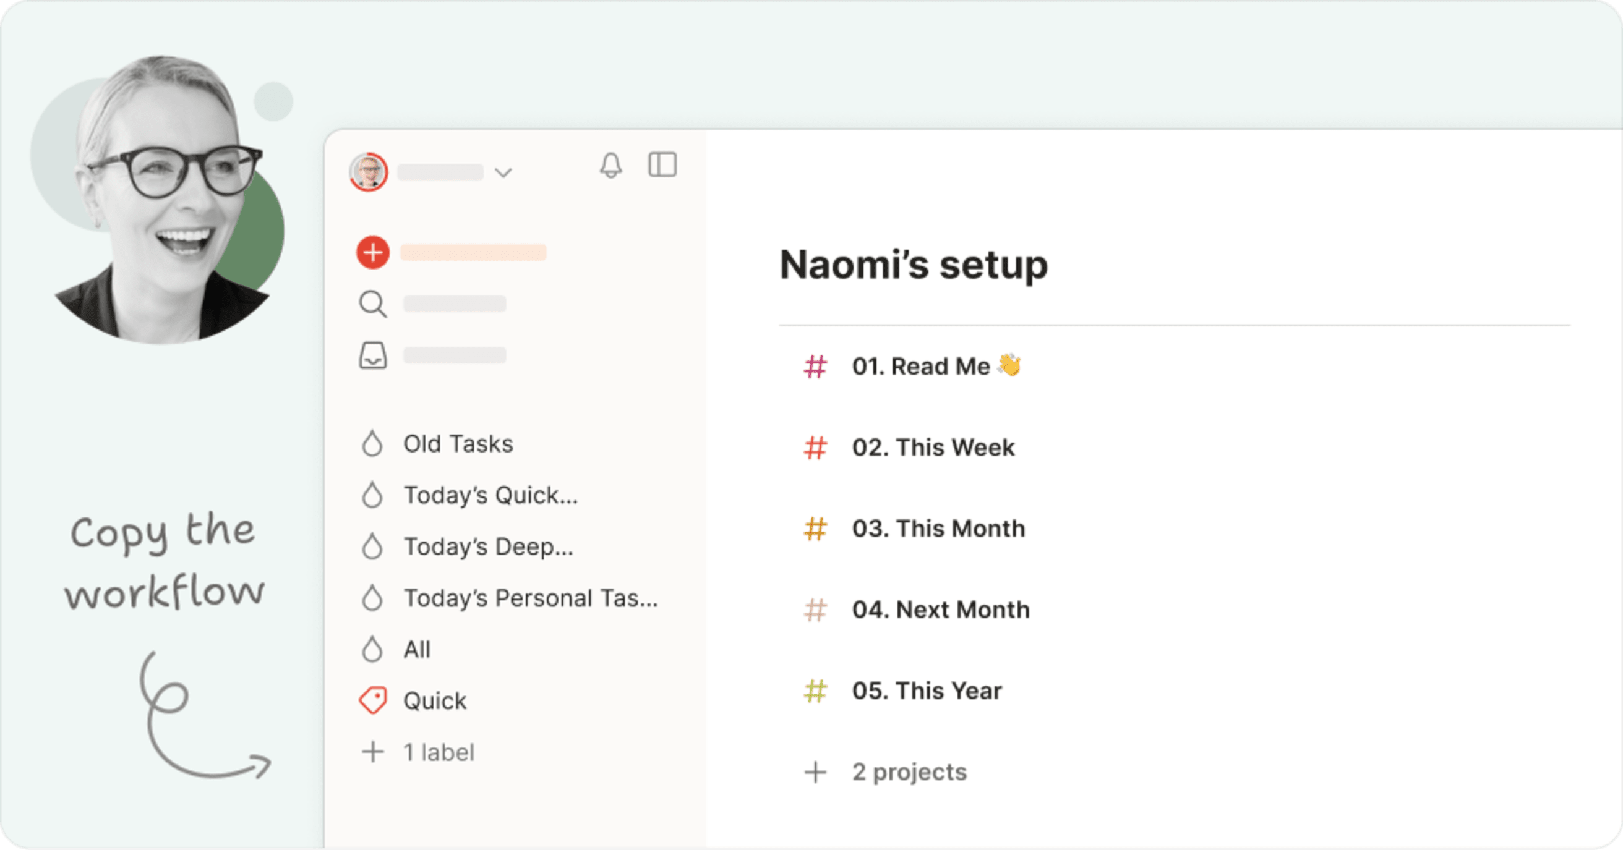Click the small profile avatar in sidebar
Screen dimensions: 1623x850
point(369,172)
